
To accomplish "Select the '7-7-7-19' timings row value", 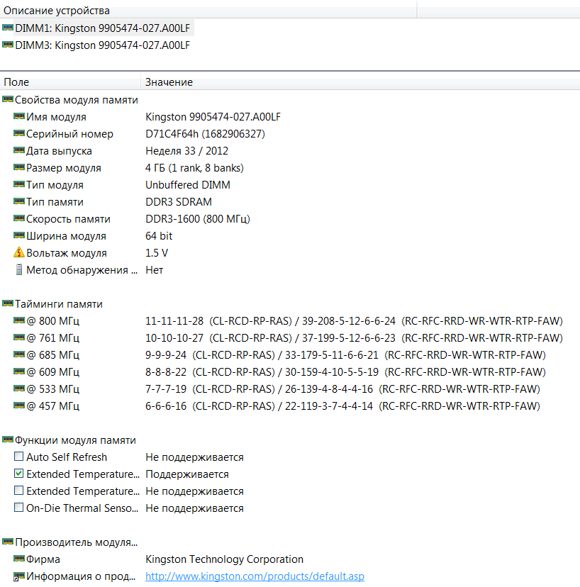I will [x=342, y=389].
